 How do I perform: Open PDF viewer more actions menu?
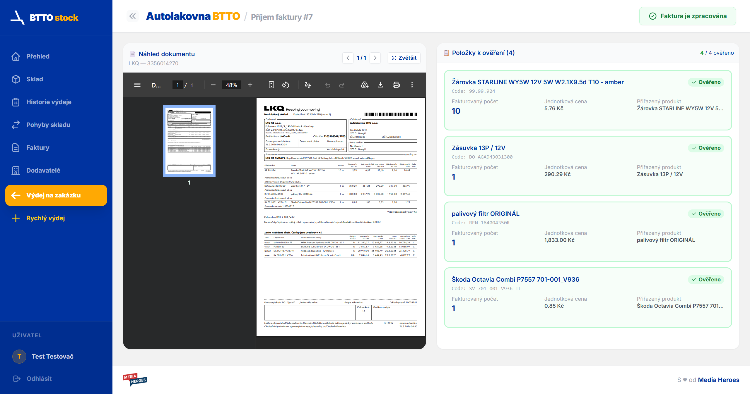(412, 85)
